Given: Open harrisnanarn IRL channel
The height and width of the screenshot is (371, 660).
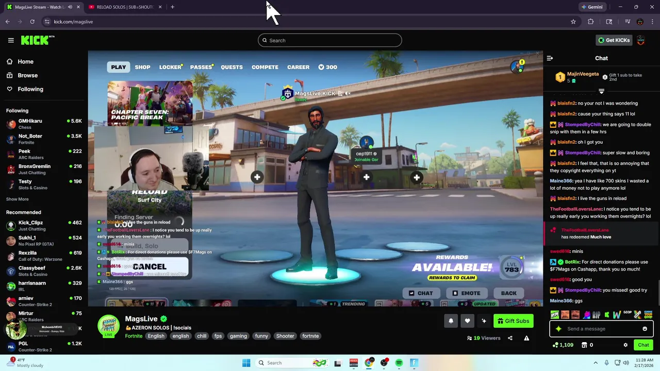Looking at the screenshot, I should point(44,286).
